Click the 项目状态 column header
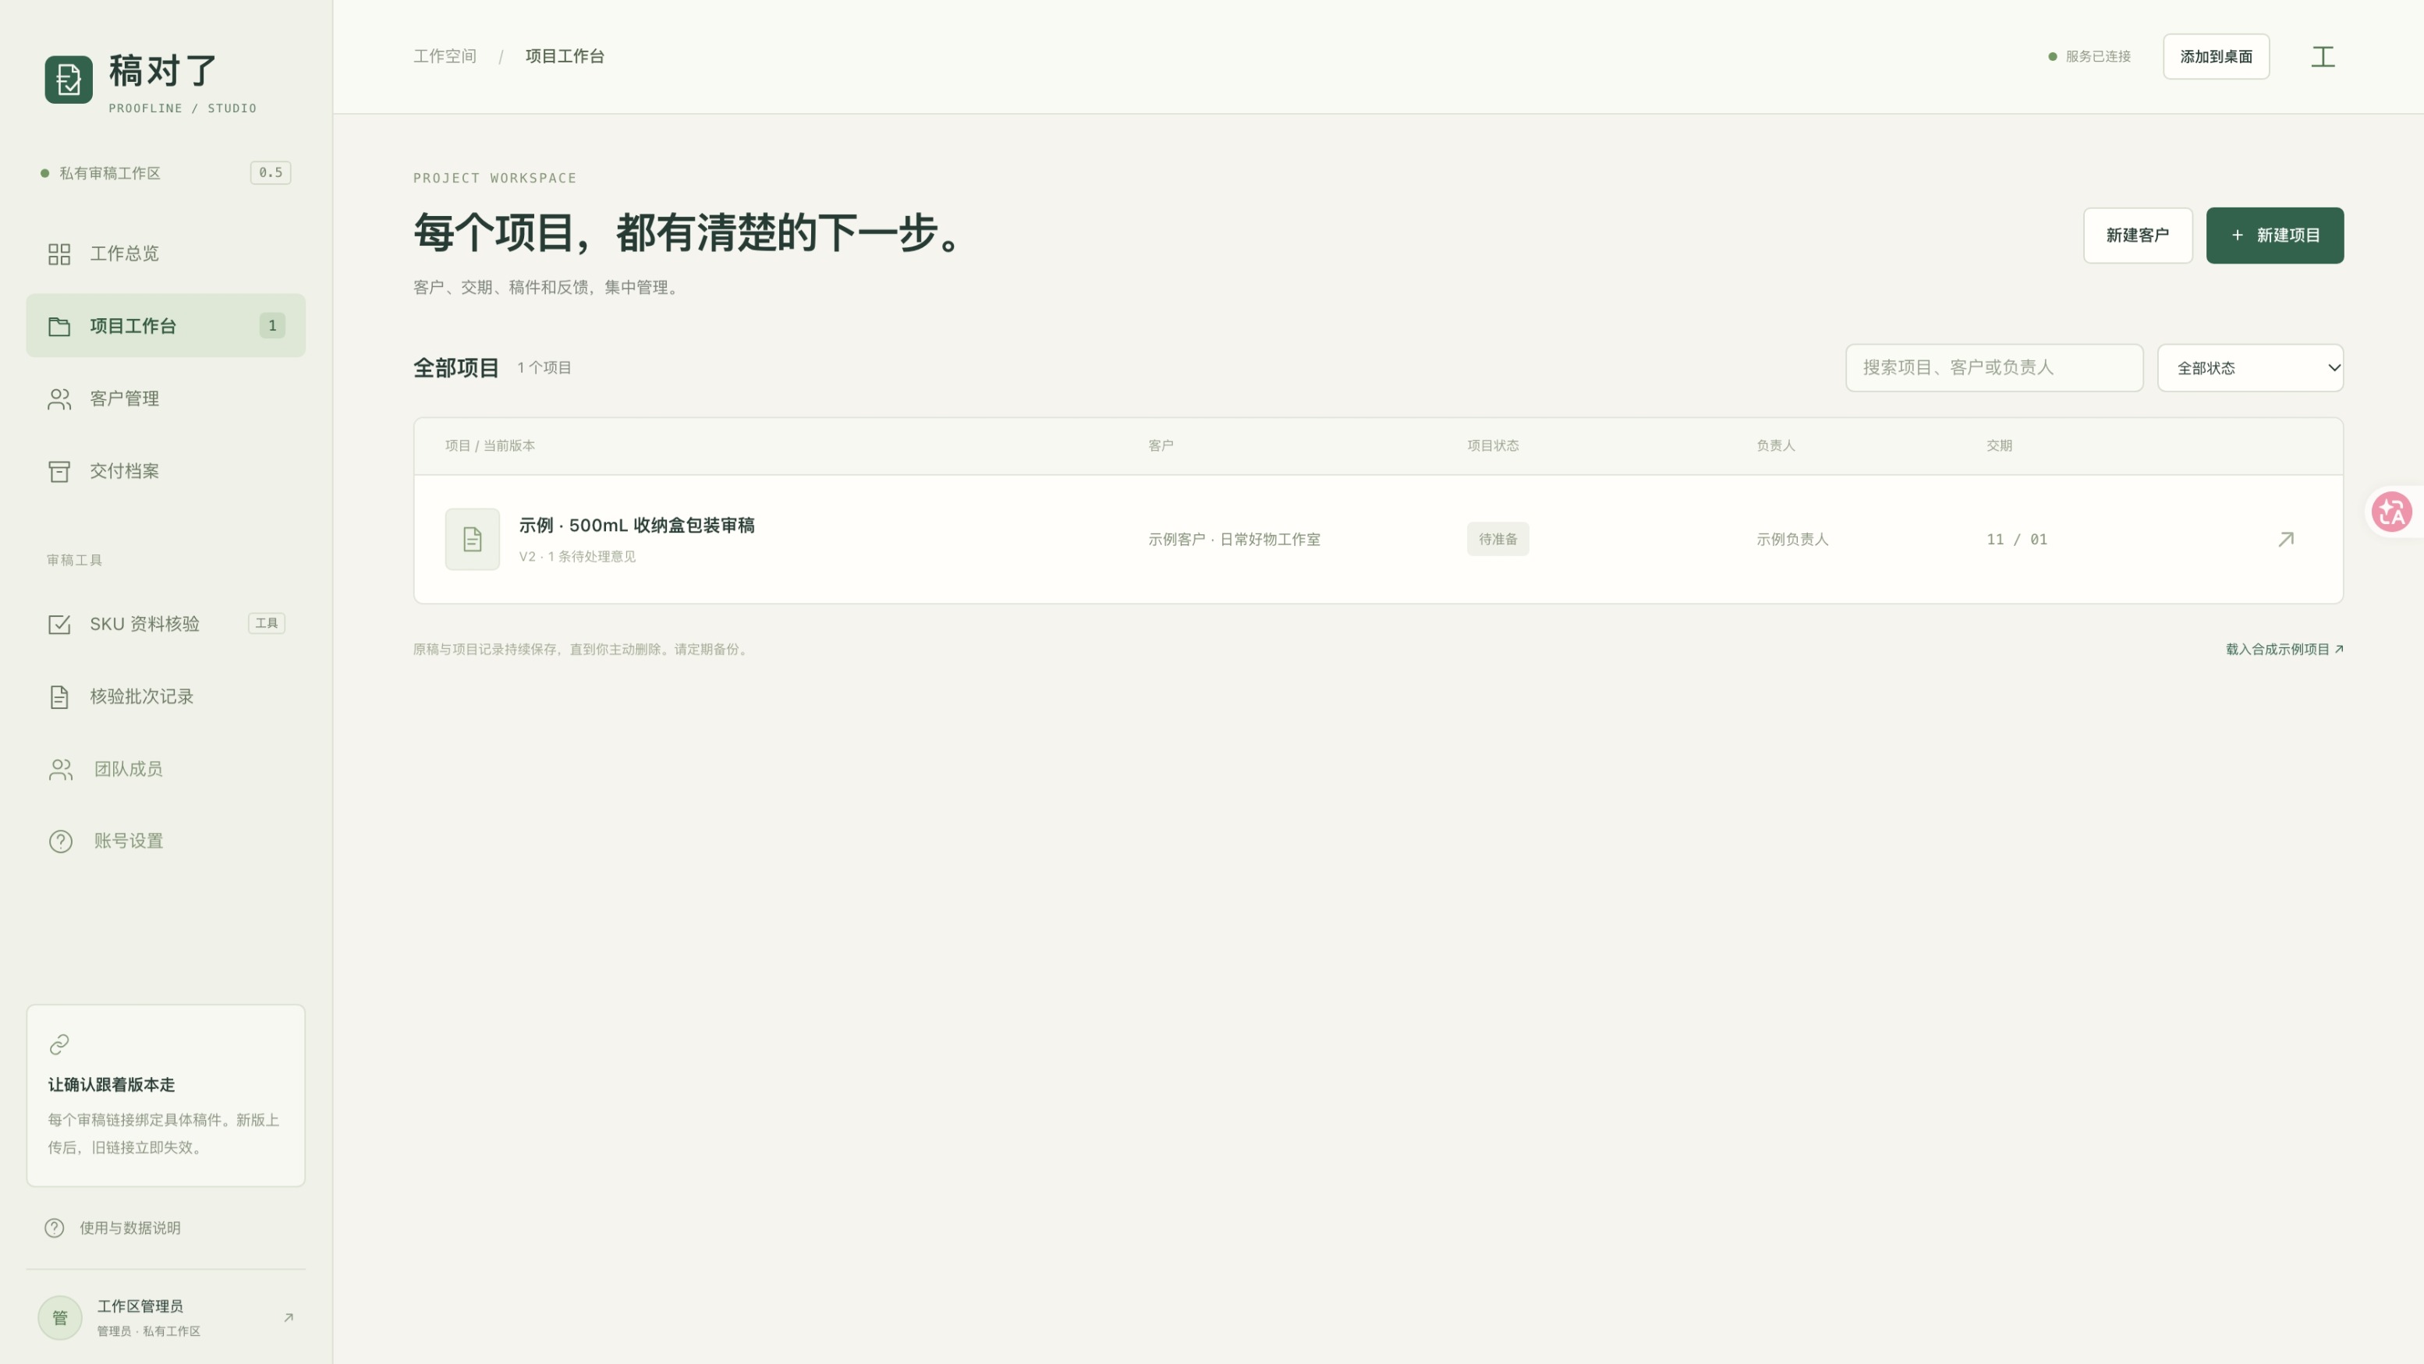 1493,446
